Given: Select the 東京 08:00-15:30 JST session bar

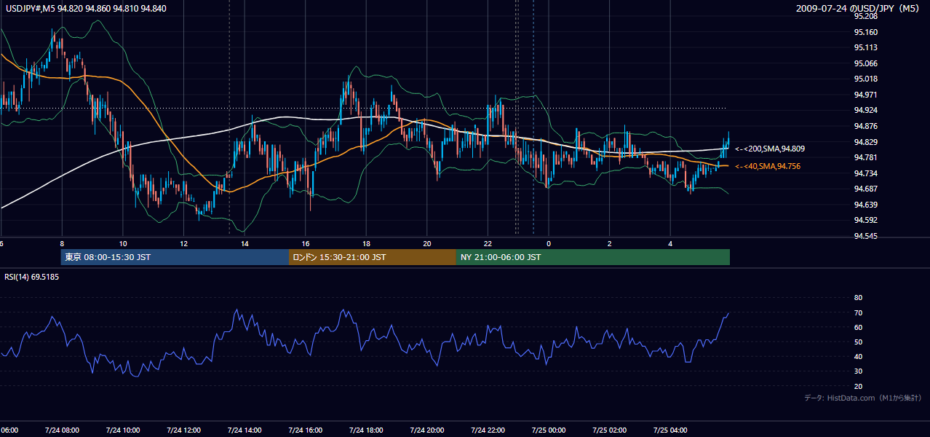Looking at the screenshot, I should pyautogui.click(x=175, y=257).
